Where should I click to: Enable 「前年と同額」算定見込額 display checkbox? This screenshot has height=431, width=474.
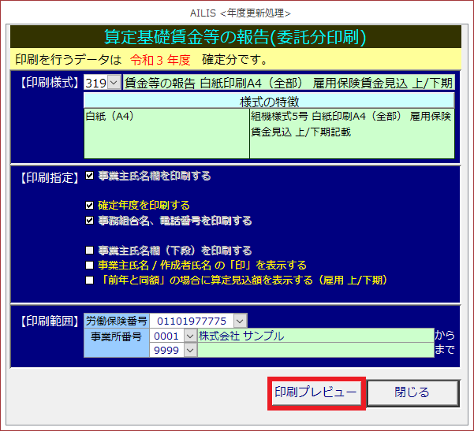(x=90, y=280)
